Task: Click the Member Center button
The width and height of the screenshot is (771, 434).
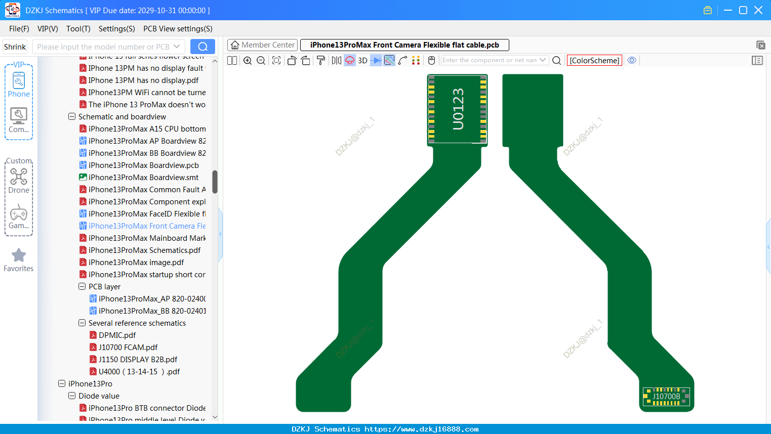Action: coord(263,45)
